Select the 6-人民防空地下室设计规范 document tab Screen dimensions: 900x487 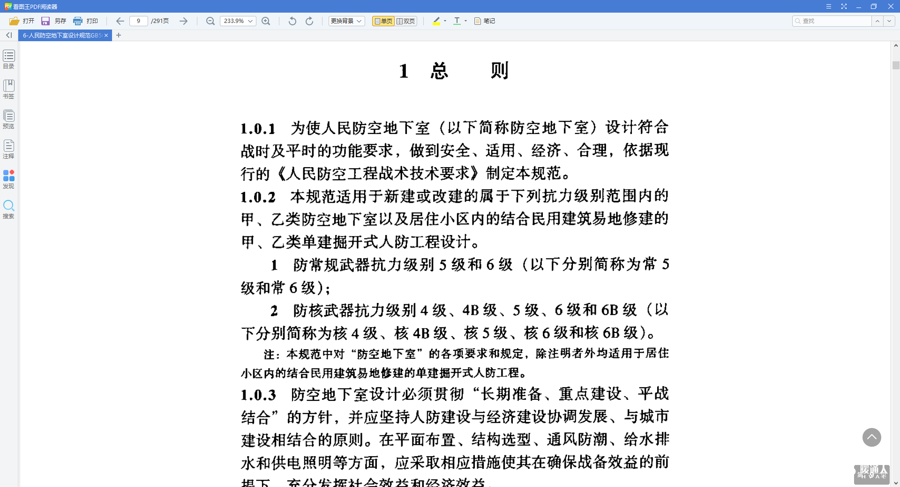62,35
